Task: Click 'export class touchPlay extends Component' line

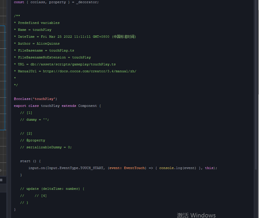Action: click(57, 106)
